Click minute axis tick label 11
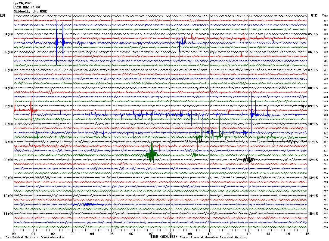This screenshot has height=241, width=329. click(229, 234)
